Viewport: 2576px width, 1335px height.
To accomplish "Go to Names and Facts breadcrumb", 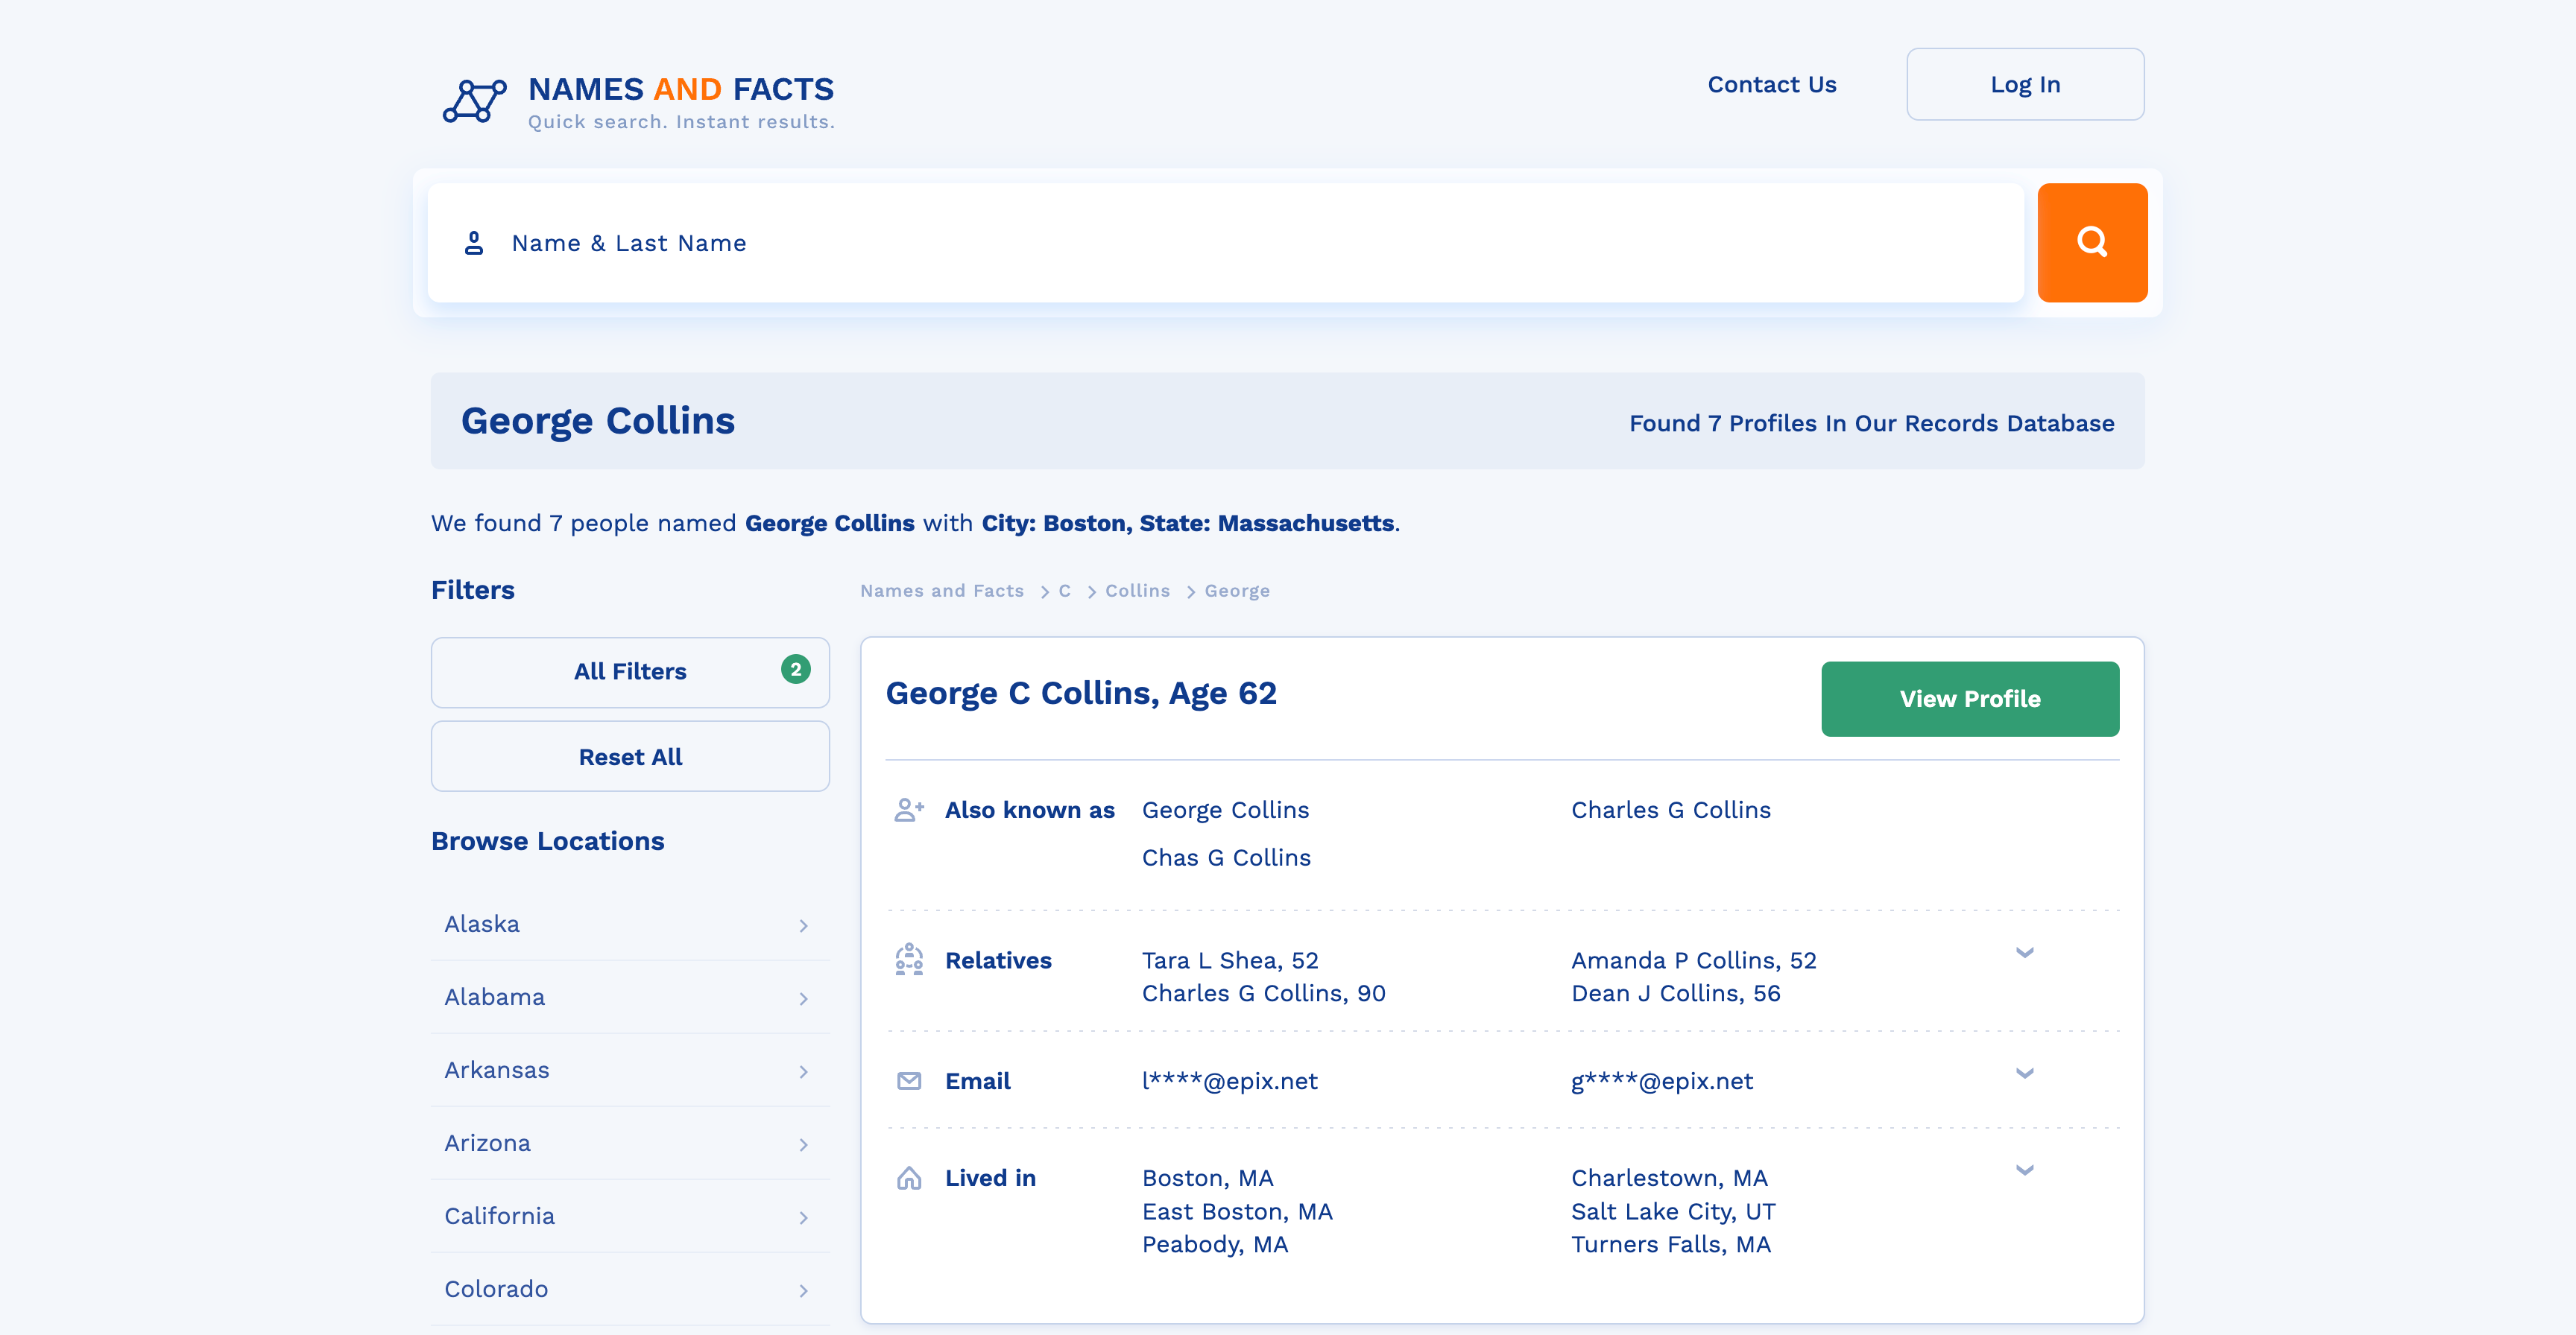I will [942, 591].
